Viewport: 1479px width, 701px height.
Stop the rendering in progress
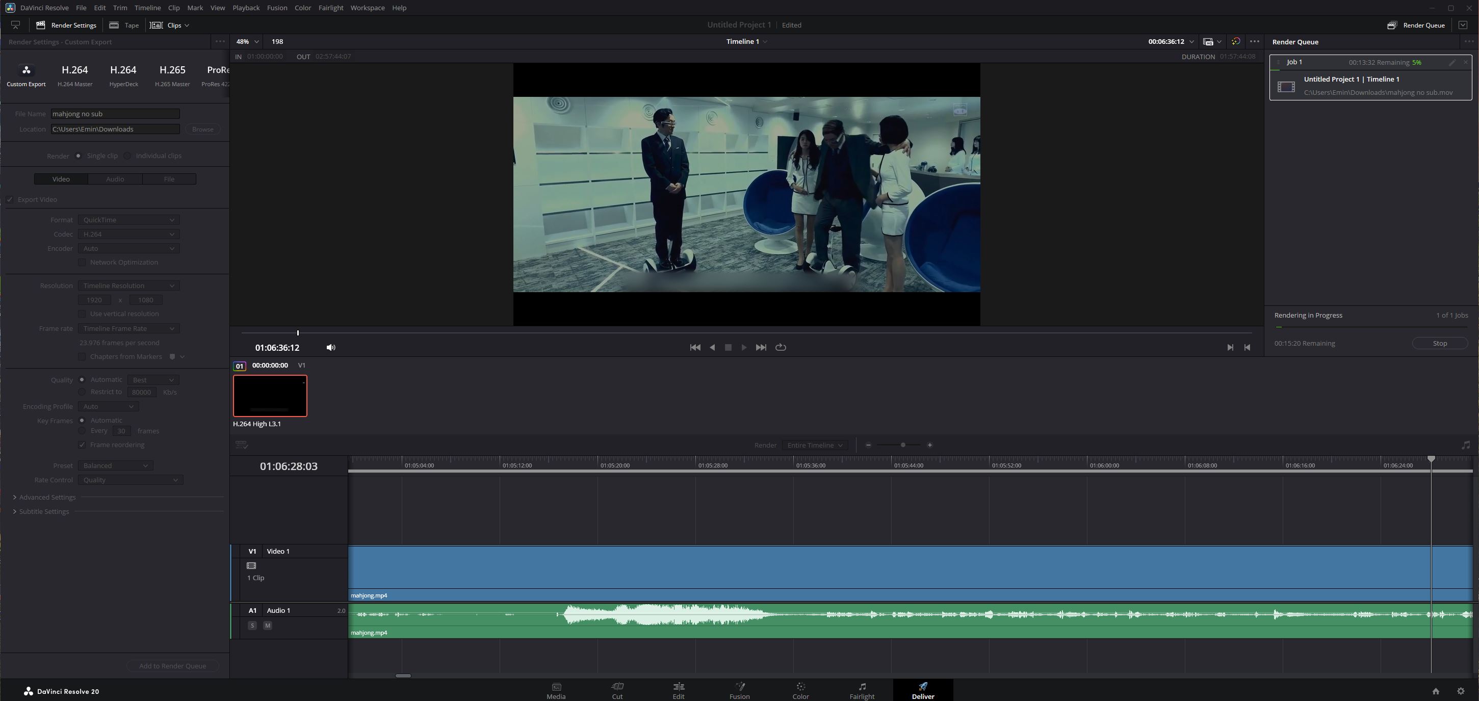tap(1439, 343)
